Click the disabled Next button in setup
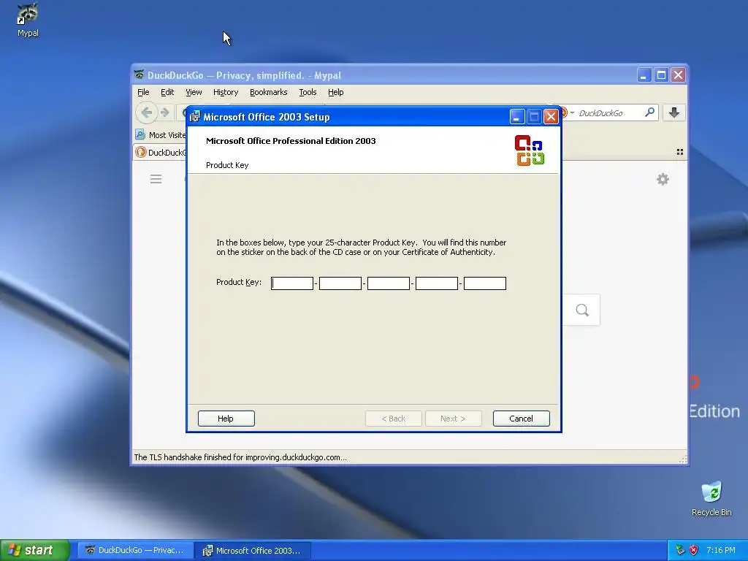The height and width of the screenshot is (561, 748). coord(453,419)
